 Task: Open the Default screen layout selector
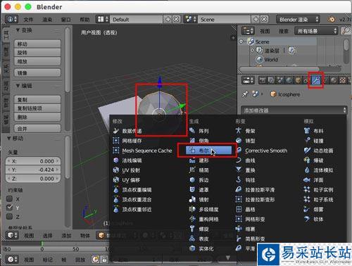(103, 19)
